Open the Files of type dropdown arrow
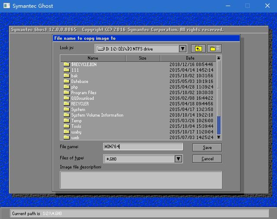 (179, 159)
